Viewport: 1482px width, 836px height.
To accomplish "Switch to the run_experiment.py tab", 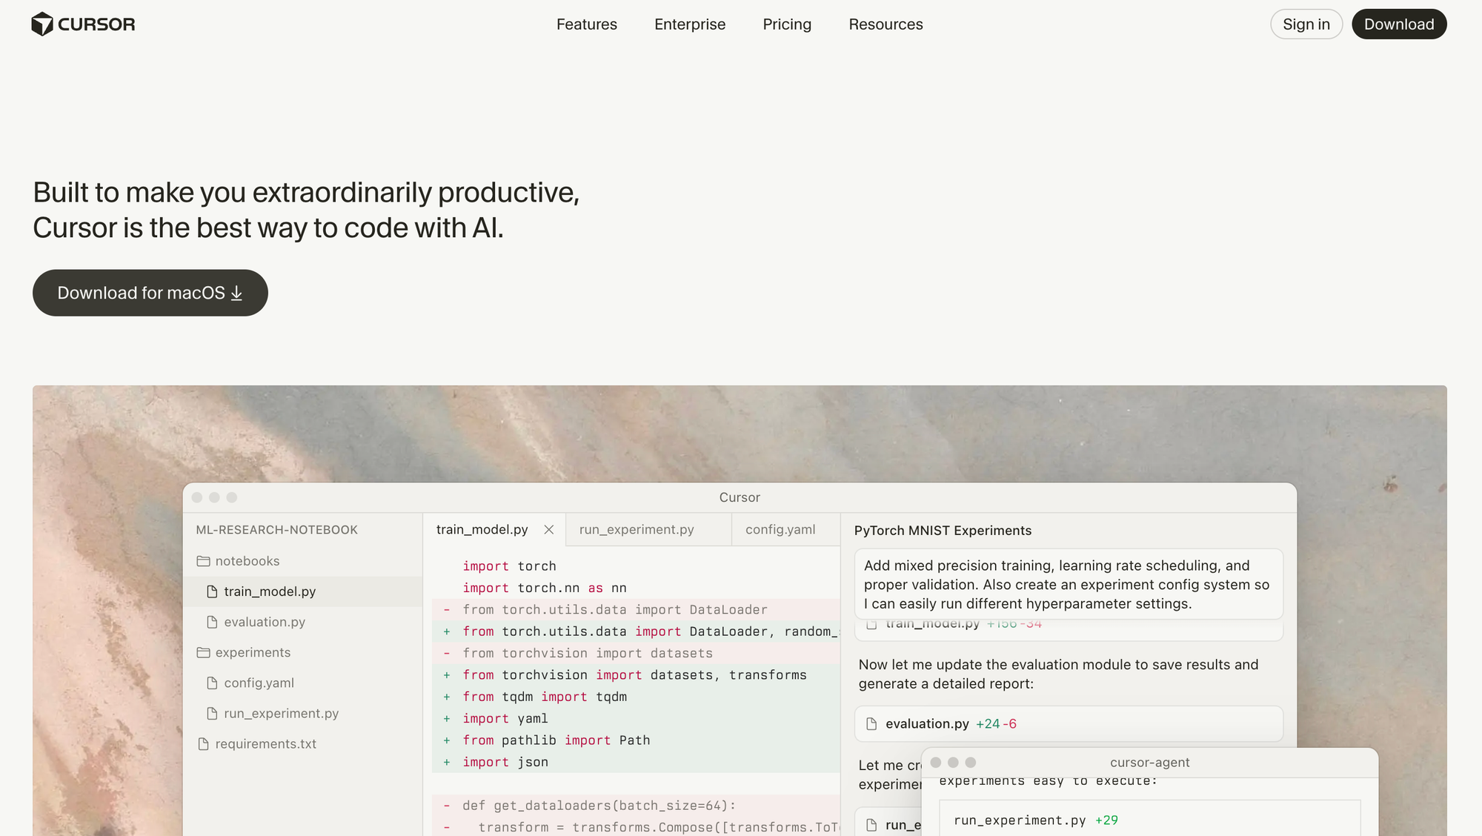I will coord(637,529).
